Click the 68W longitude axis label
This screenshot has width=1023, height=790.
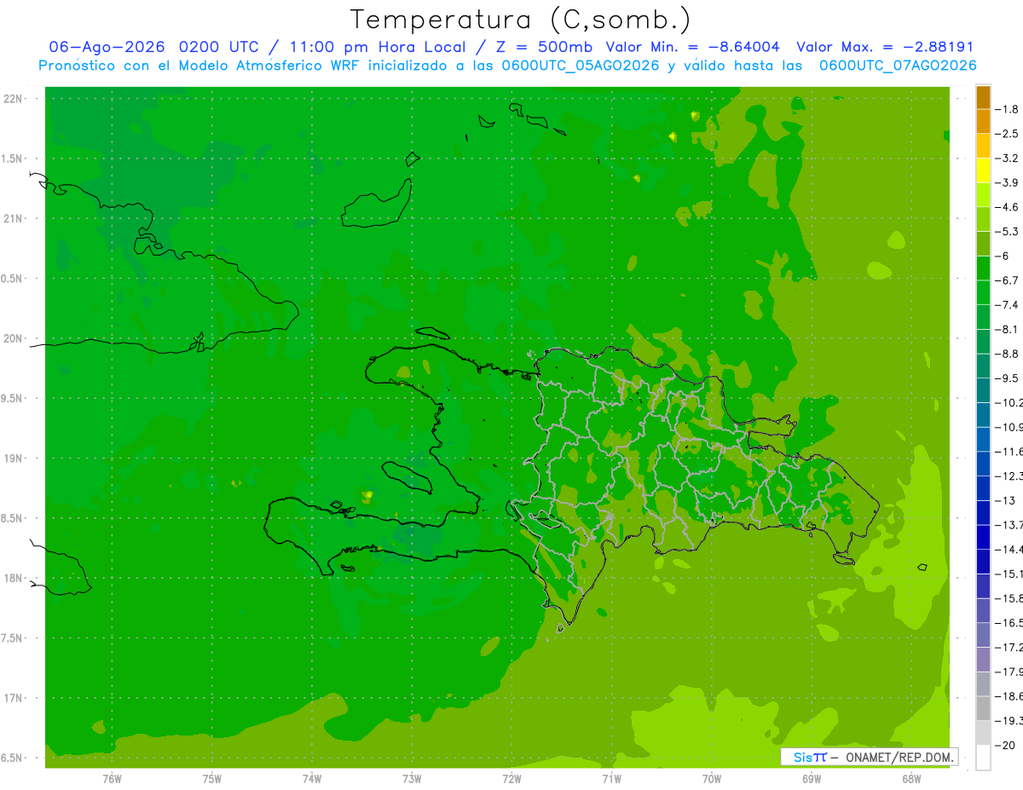[911, 779]
